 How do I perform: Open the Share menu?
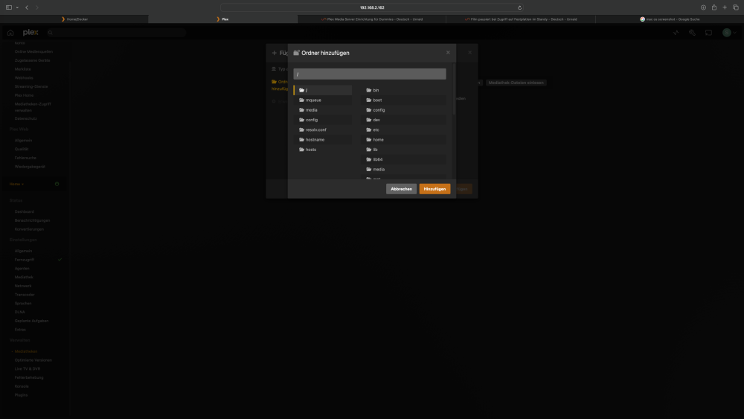[x=714, y=7]
